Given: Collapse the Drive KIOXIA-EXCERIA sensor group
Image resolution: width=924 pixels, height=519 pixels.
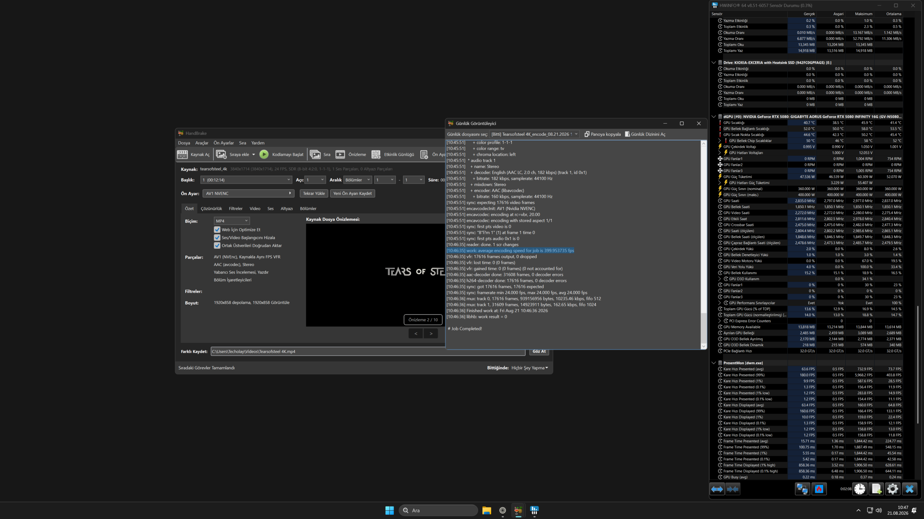Looking at the screenshot, I should pos(714,62).
